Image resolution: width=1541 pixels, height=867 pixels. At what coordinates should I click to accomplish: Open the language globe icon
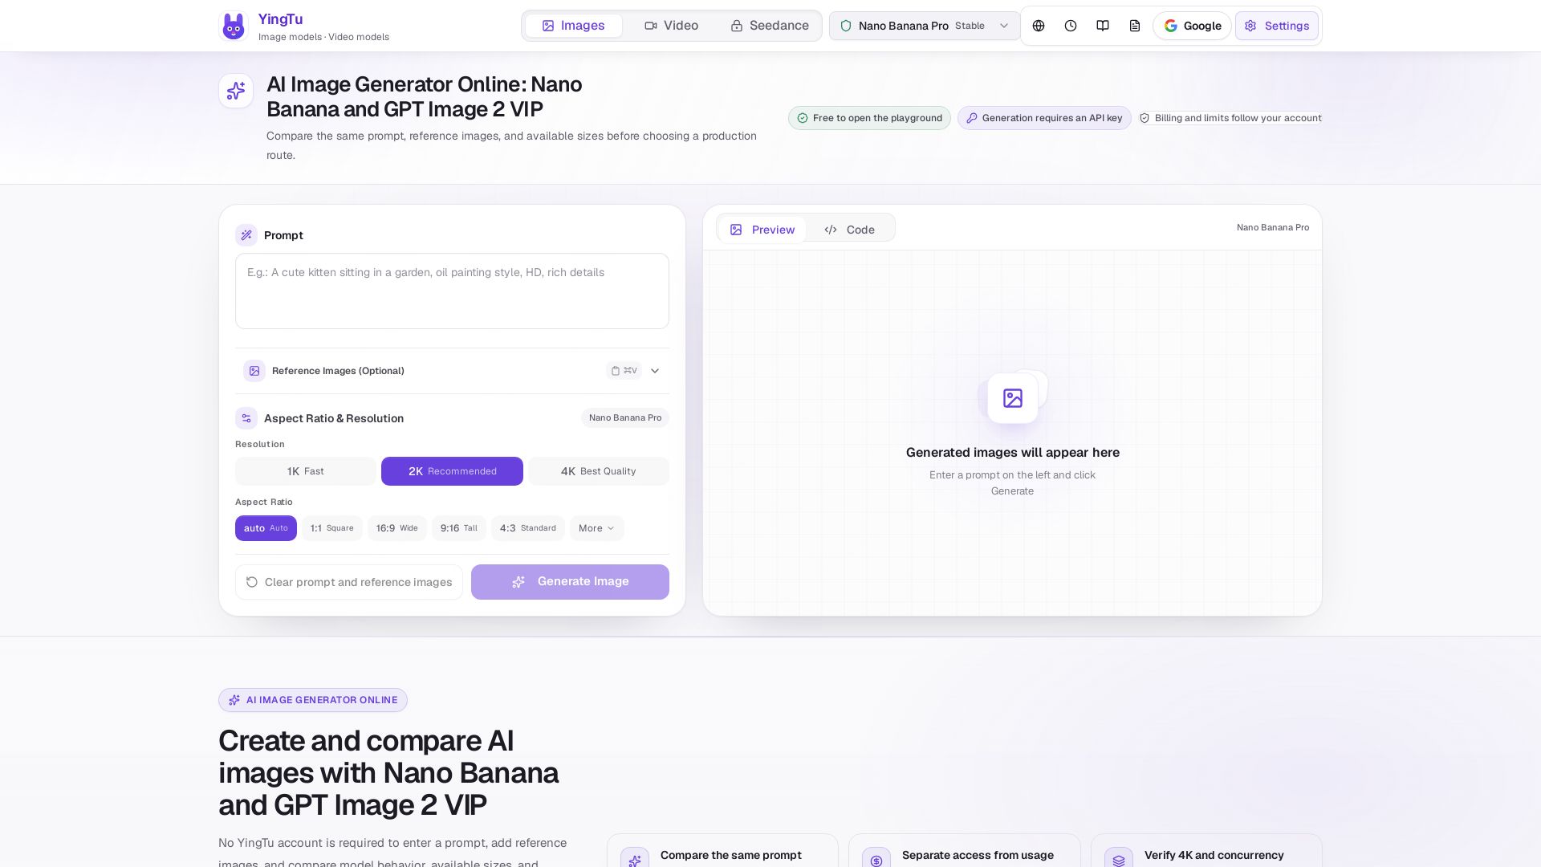pos(1039,26)
